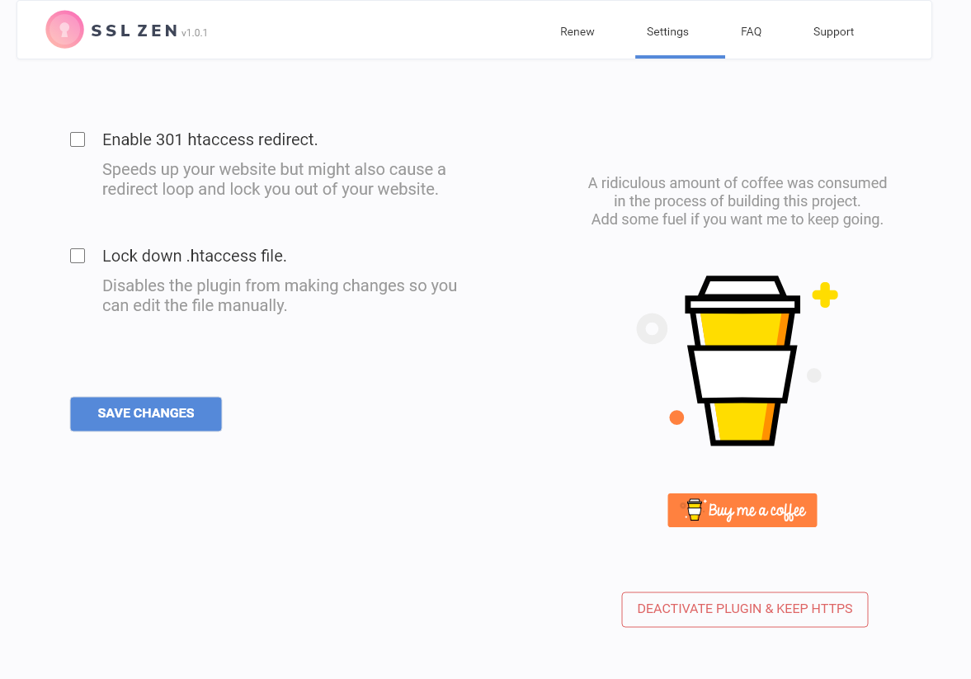Click the redirect loop warning description

(x=274, y=179)
